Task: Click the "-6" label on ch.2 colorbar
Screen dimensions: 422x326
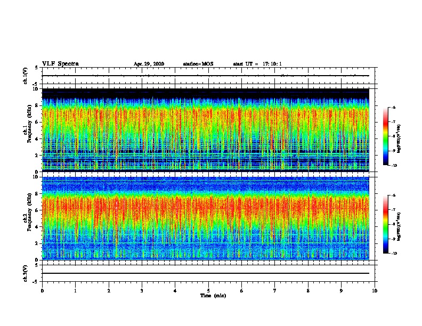Action: [393, 195]
